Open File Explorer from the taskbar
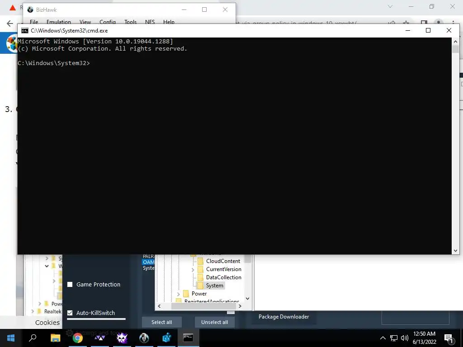Image resolution: width=463 pixels, height=347 pixels. click(x=55, y=338)
